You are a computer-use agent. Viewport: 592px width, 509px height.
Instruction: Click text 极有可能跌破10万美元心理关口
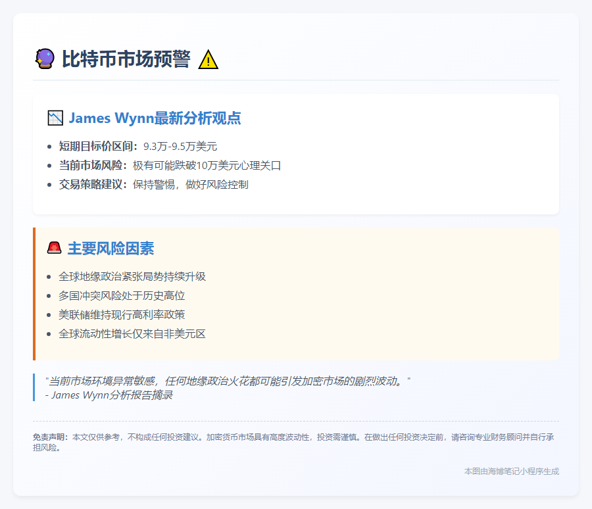click(207, 165)
